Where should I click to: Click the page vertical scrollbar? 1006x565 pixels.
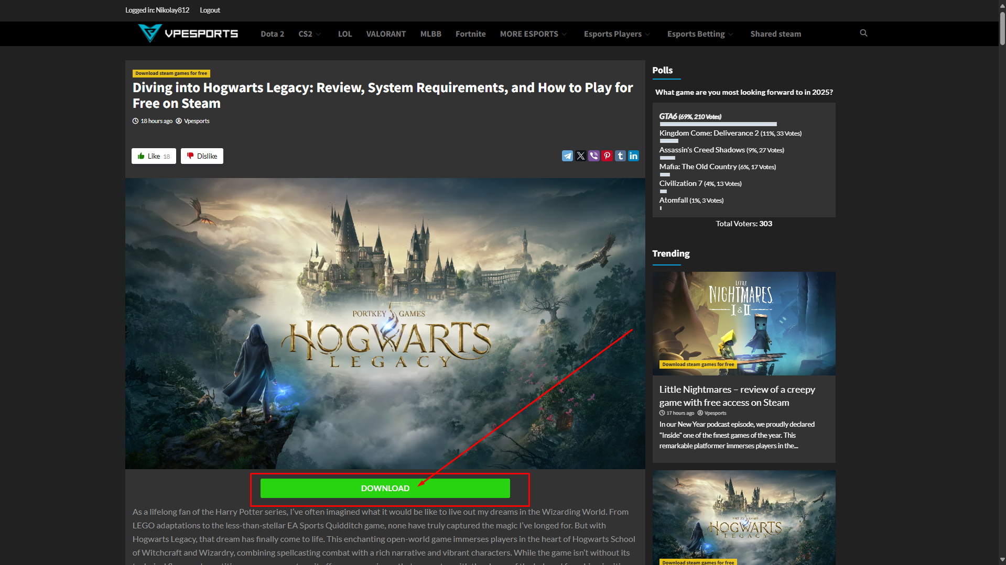(1002, 29)
